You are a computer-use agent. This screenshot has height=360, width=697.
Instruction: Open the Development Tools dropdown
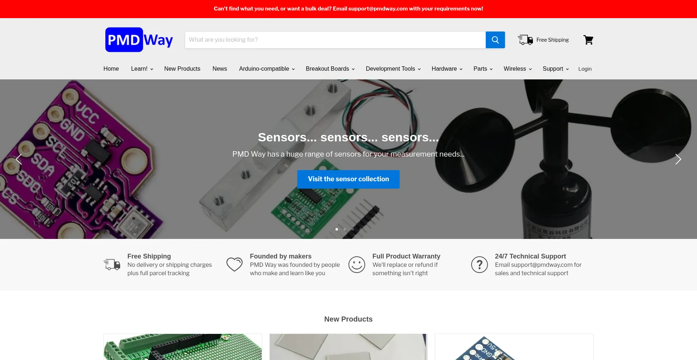pos(393,69)
